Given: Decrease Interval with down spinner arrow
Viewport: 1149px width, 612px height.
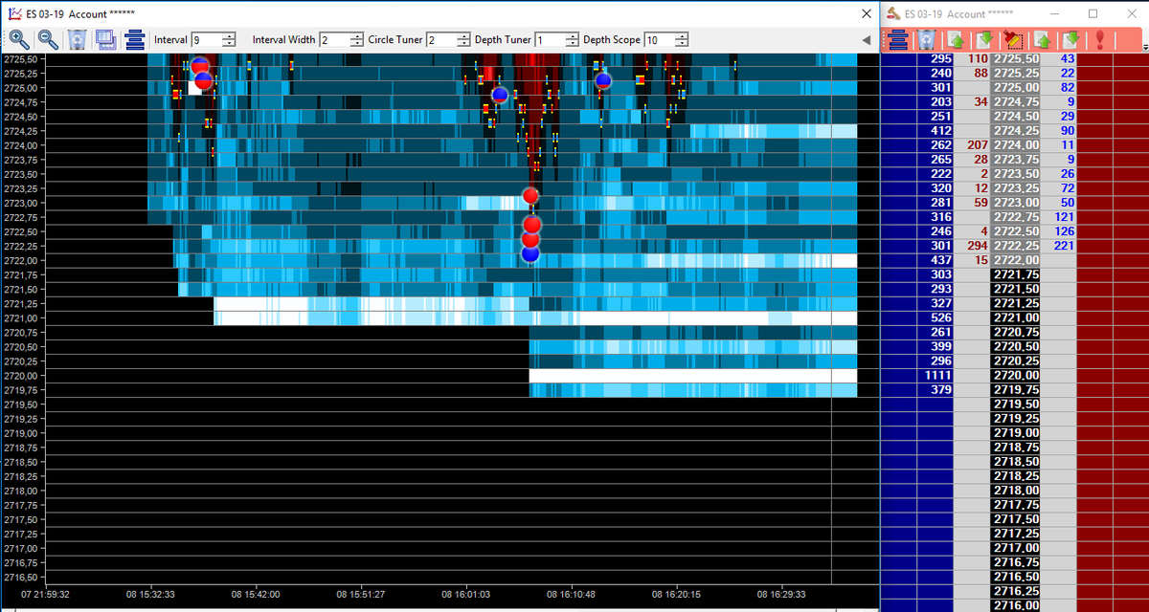Looking at the screenshot, I should click(229, 43).
